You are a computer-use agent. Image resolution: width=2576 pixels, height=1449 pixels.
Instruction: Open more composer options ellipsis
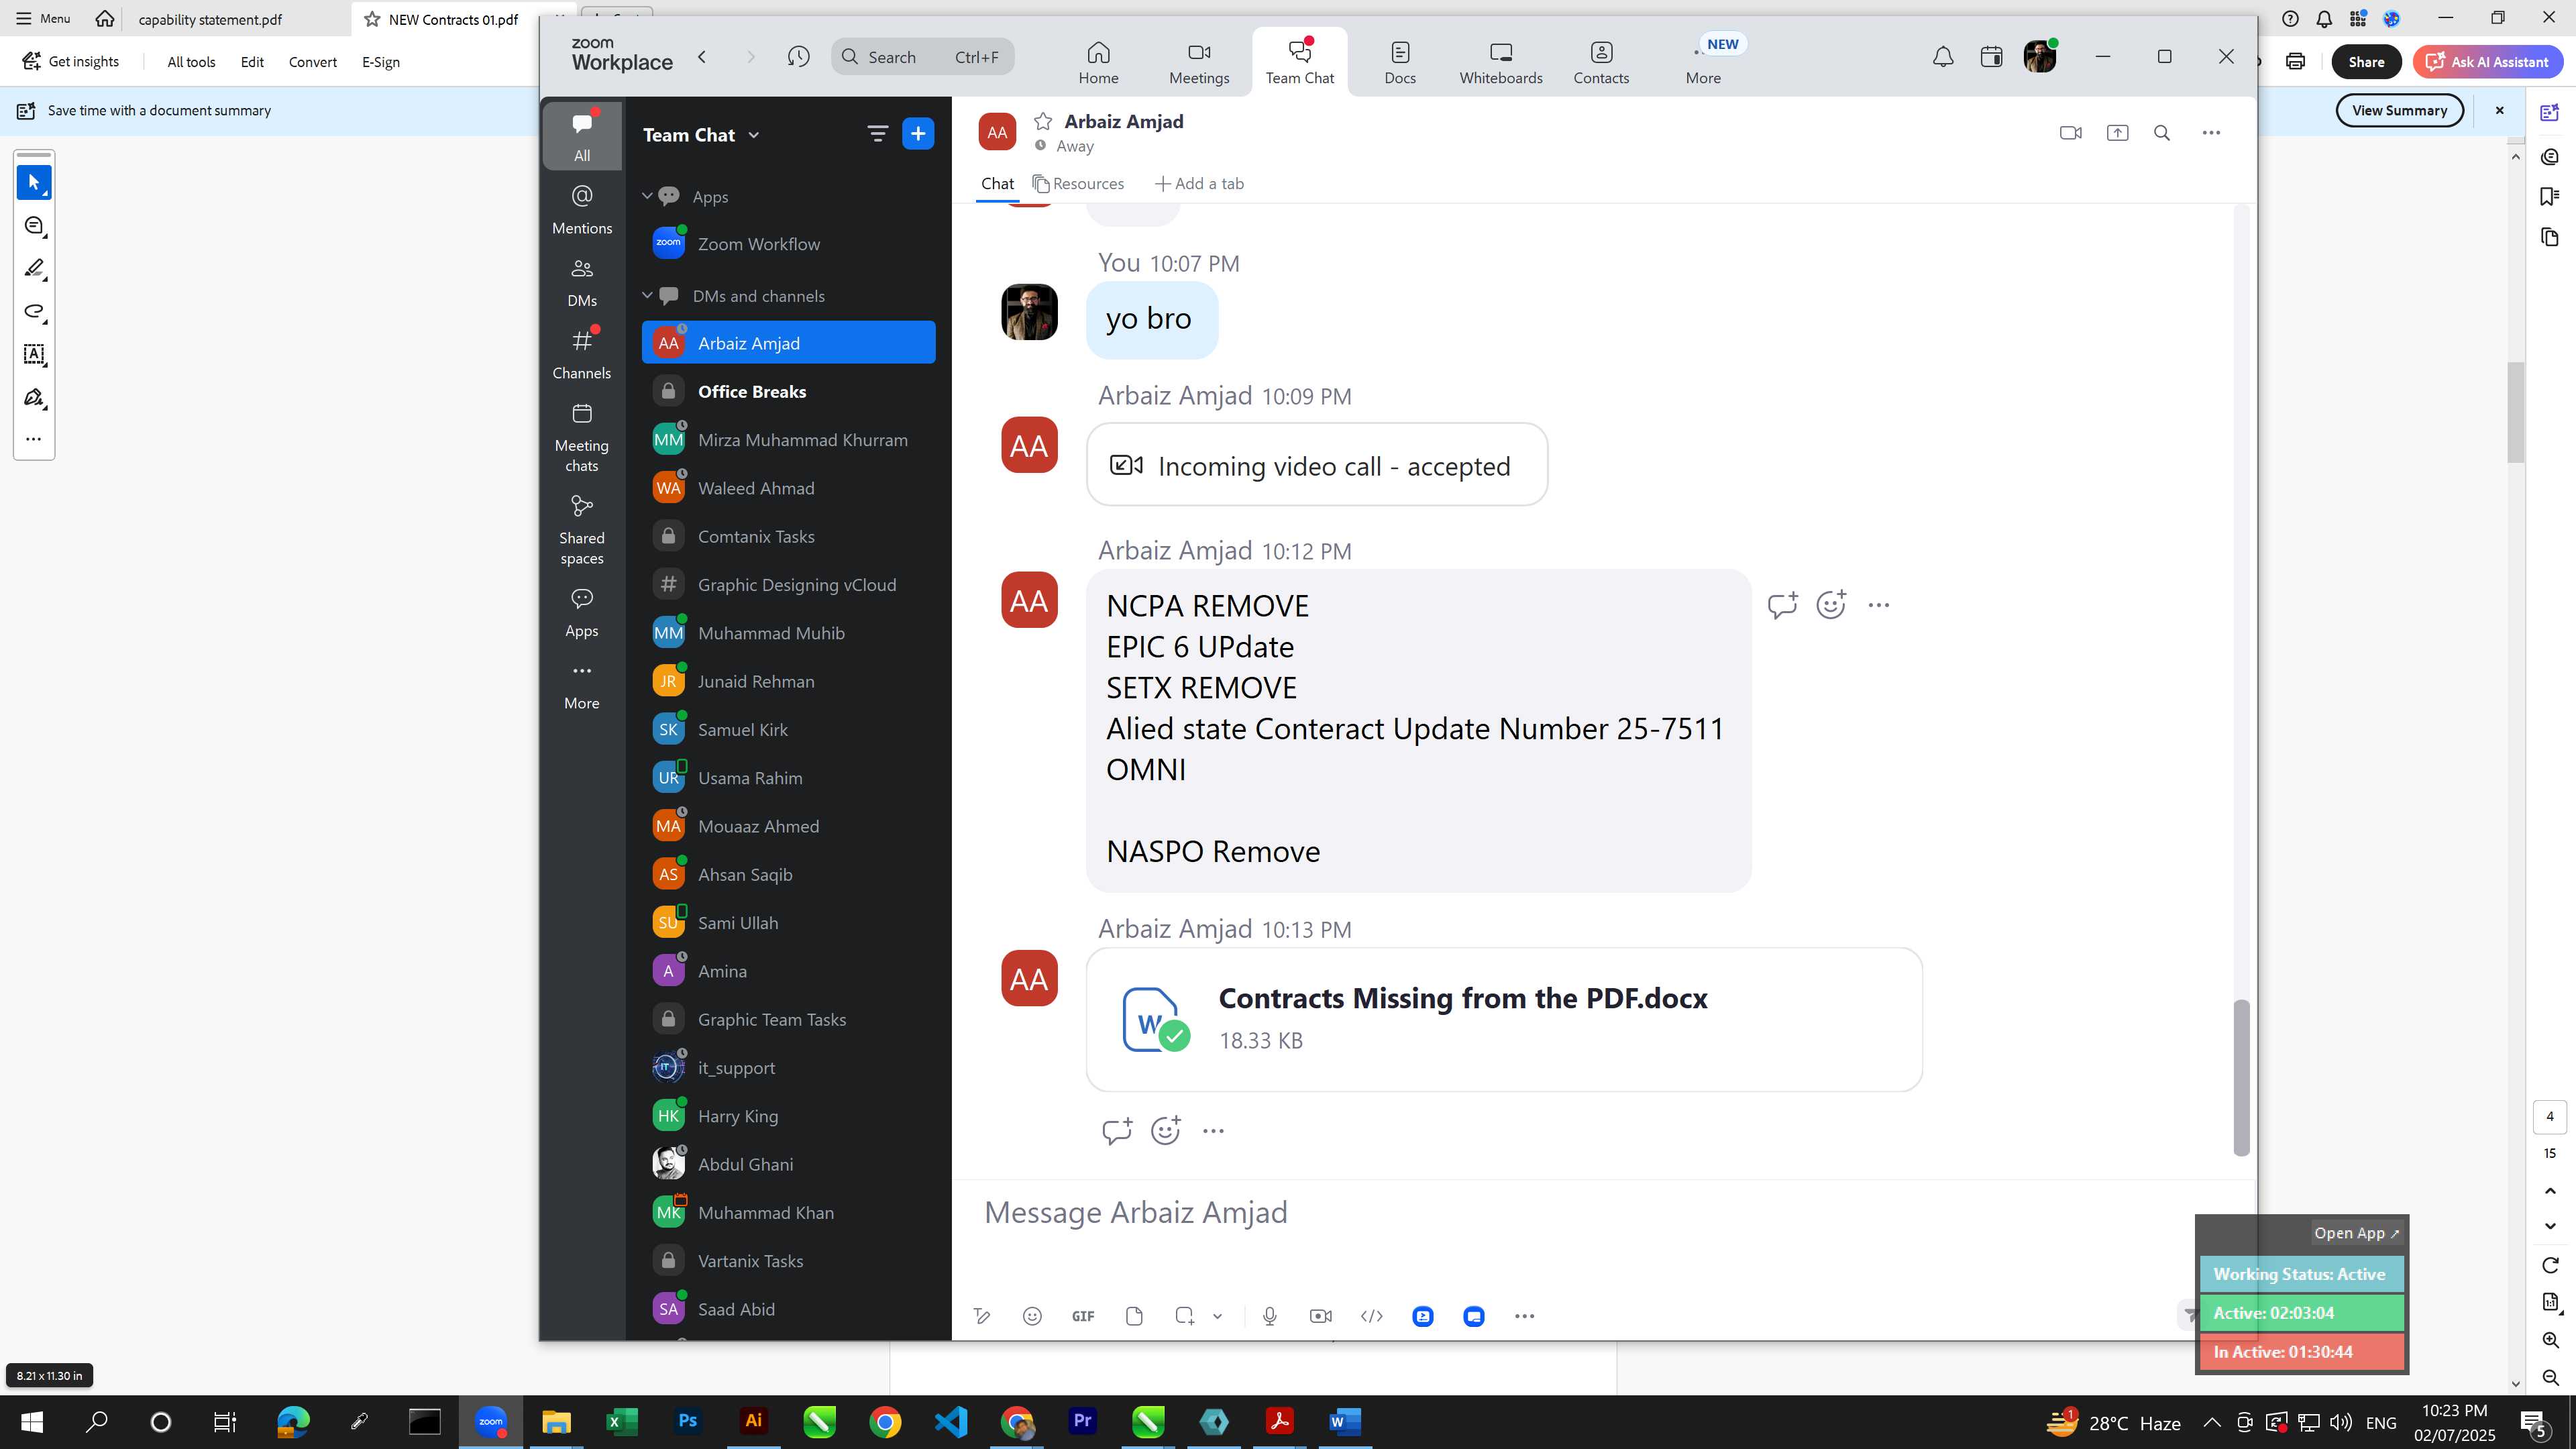(x=1524, y=1316)
